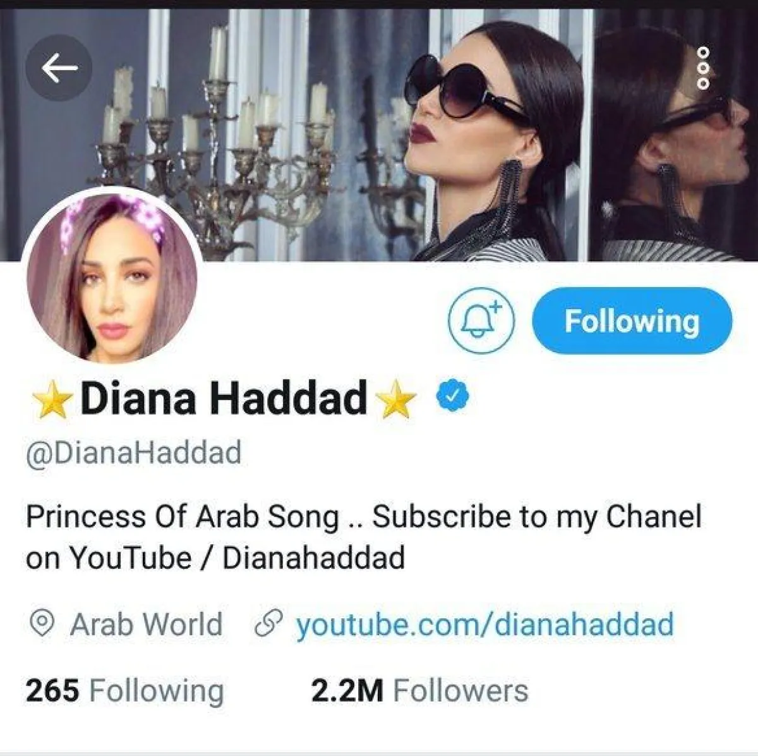Tap the gold star after Haddad
The image size is (758, 756).
pos(396,400)
